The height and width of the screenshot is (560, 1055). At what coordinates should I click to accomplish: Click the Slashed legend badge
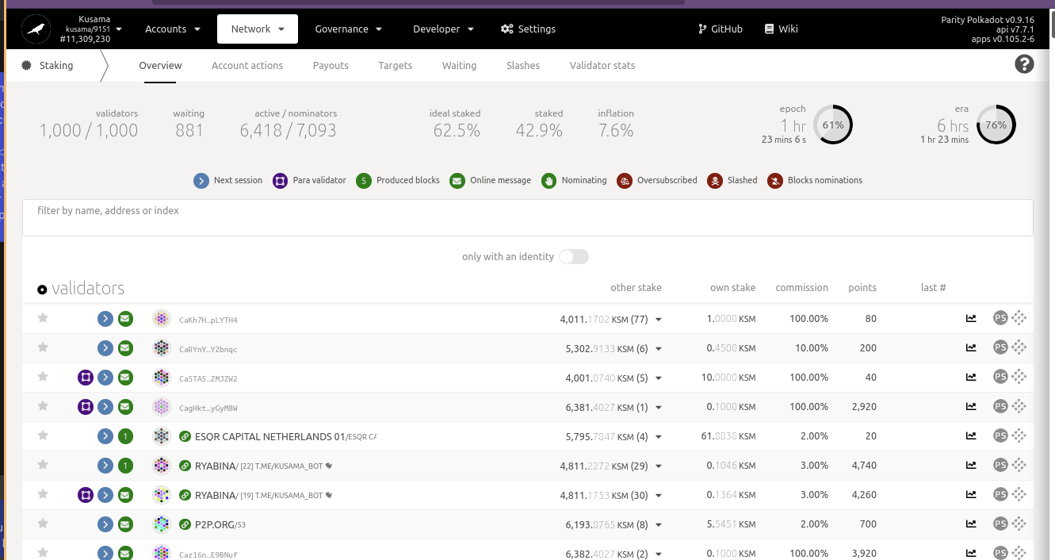point(715,180)
